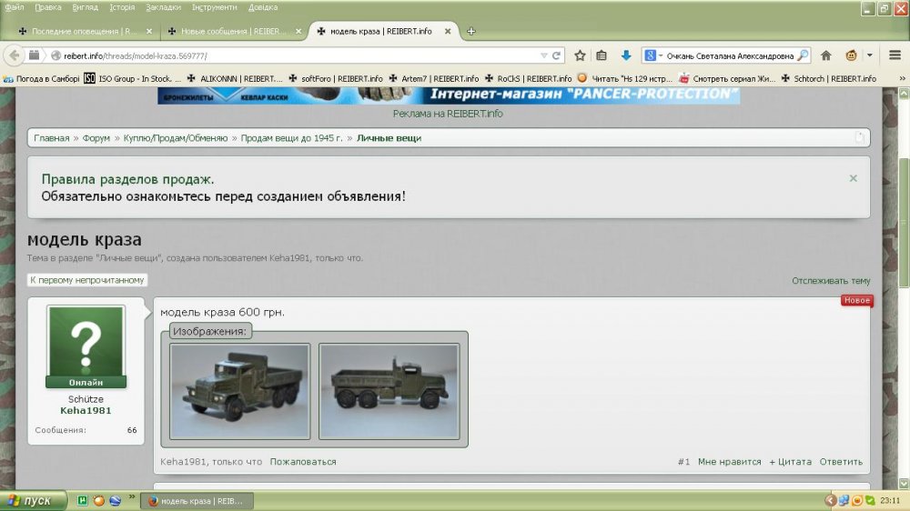Viewport: 910px width, 511px height.
Task: Switch to 'Последние оповещения' tab
Action: pyautogui.click(x=84, y=31)
